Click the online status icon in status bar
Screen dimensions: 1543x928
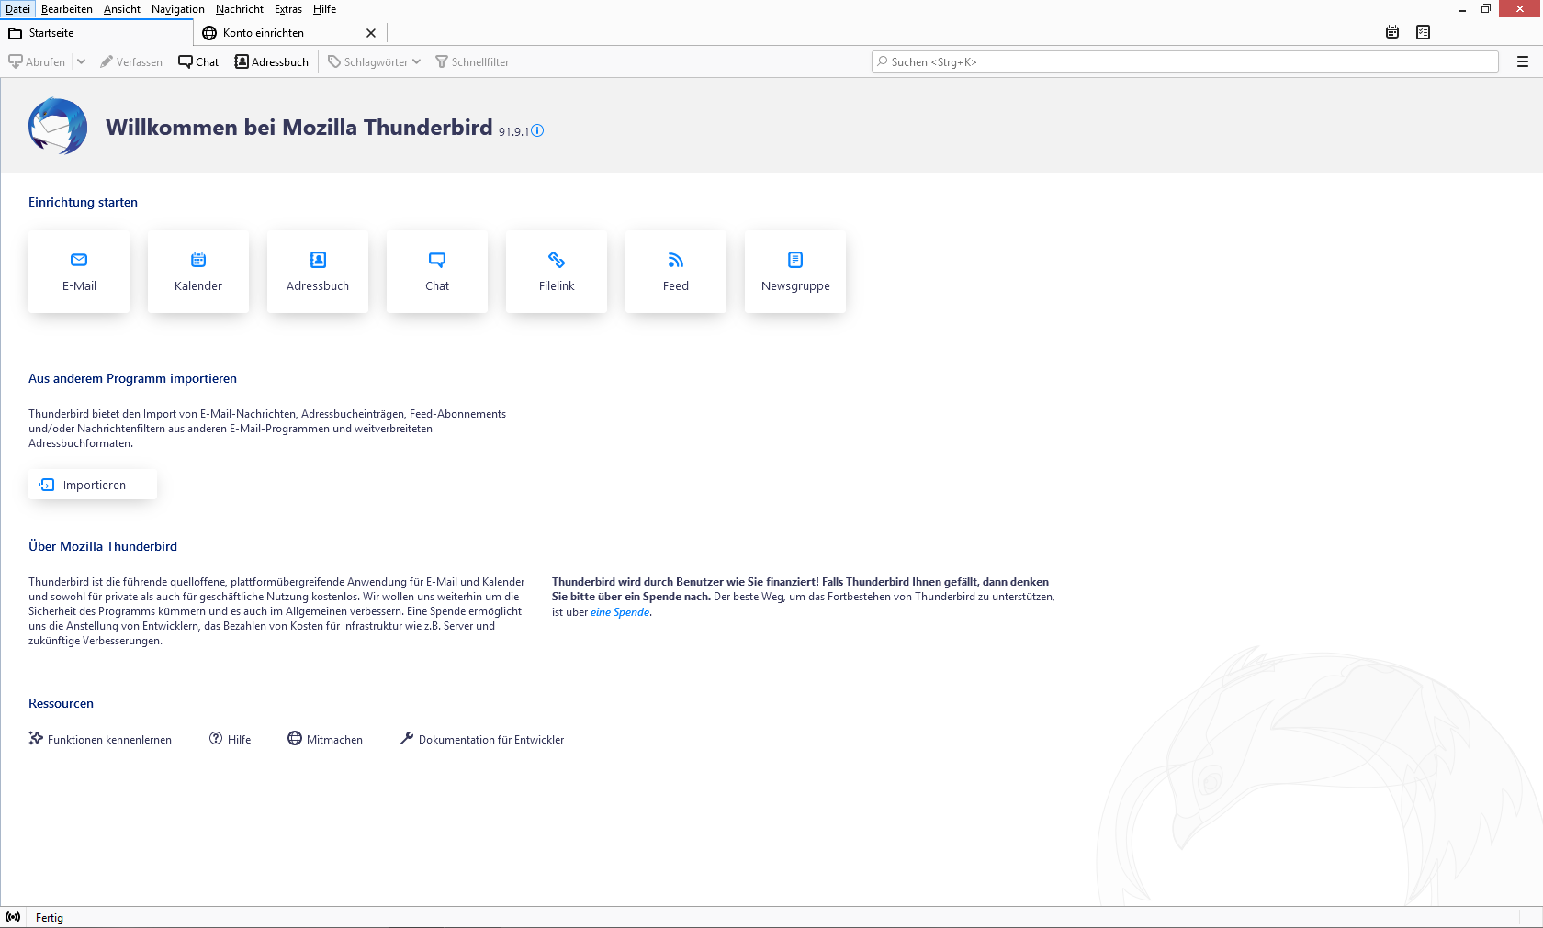tap(13, 917)
